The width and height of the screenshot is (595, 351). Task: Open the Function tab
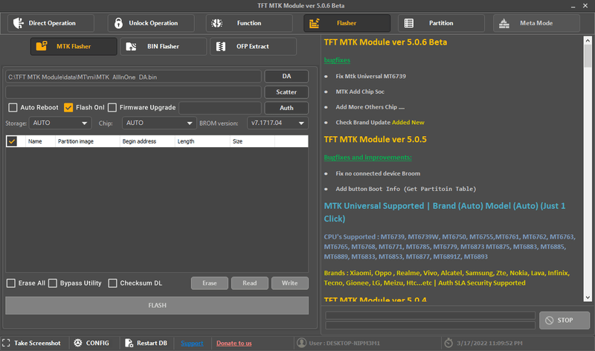(x=249, y=23)
